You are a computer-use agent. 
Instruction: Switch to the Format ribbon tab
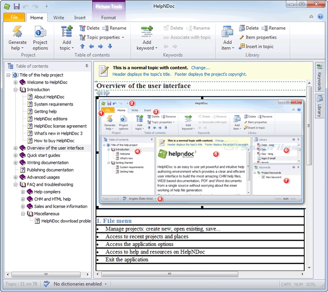tap(108, 18)
